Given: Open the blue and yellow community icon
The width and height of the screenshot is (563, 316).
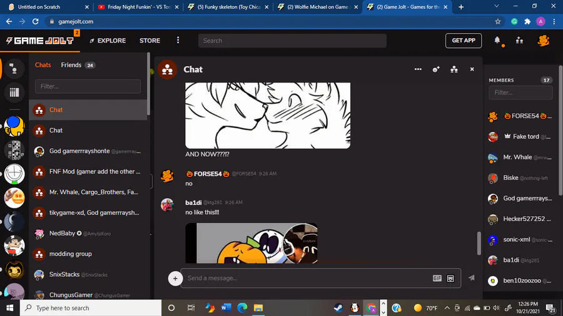Looking at the screenshot, I should (14, 126).
